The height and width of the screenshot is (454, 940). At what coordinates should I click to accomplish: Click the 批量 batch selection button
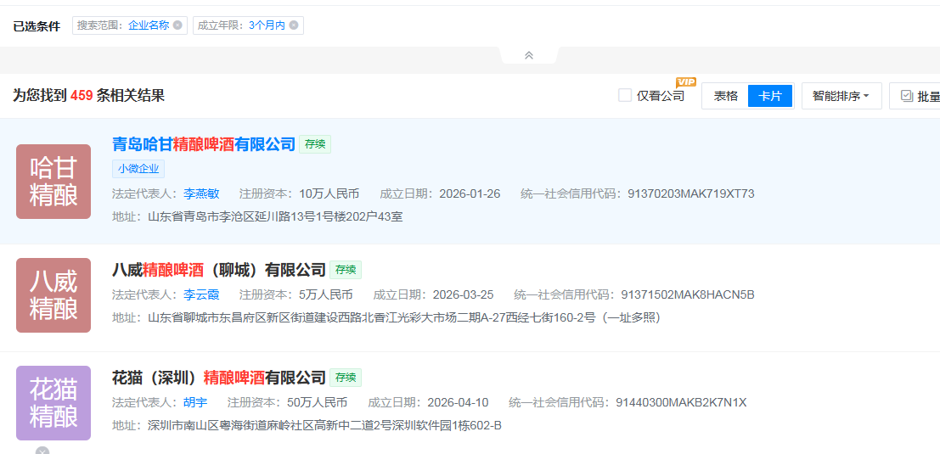917,96
